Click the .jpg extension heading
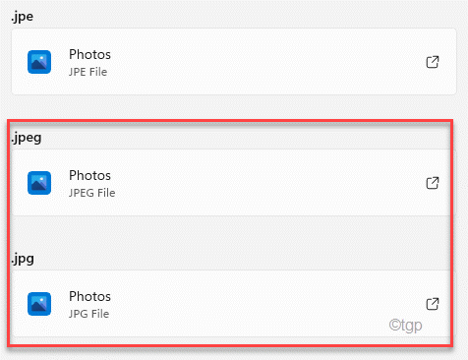Screen dimensions: 468x360 pyautogui.click(x=23, y=259)
